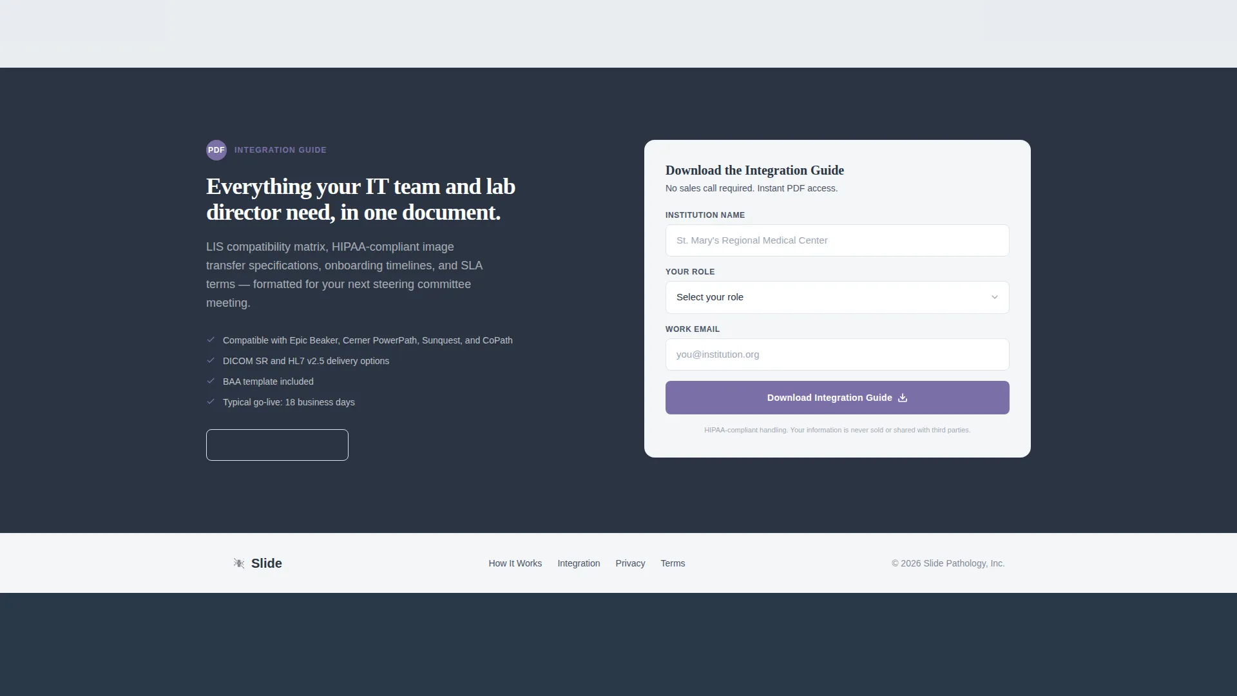The image size is (1237, 696).
Task: Open the Privacy footer link
Action: tap(630, 563)
